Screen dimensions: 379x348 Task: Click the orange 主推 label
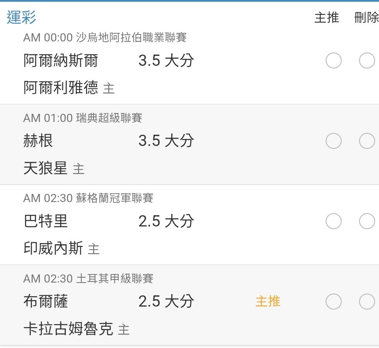coord(268,301)
